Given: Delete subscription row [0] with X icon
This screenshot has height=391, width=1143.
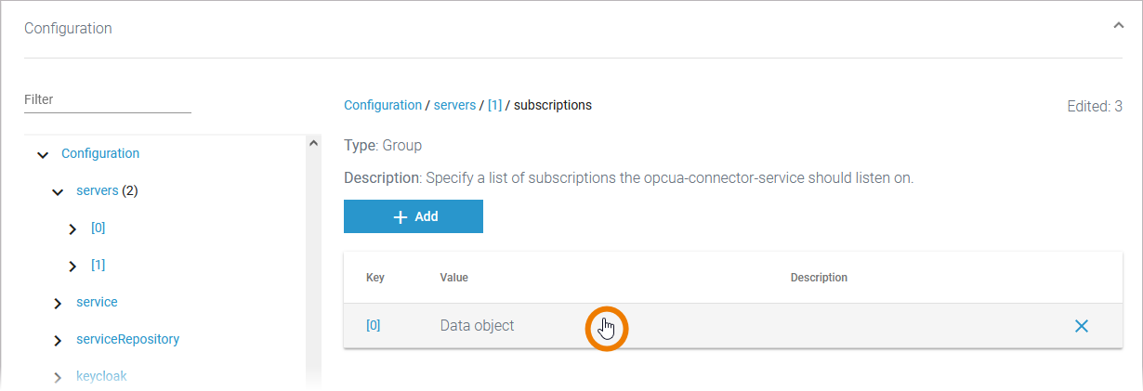Looking at the screenshot, I should coord(1081,326).
